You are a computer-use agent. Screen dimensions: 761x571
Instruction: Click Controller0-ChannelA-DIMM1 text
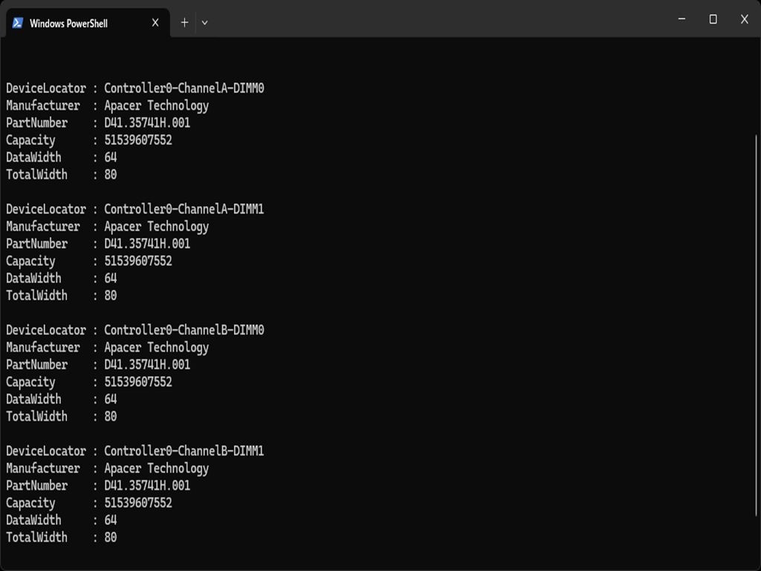(x=184, y=209)
